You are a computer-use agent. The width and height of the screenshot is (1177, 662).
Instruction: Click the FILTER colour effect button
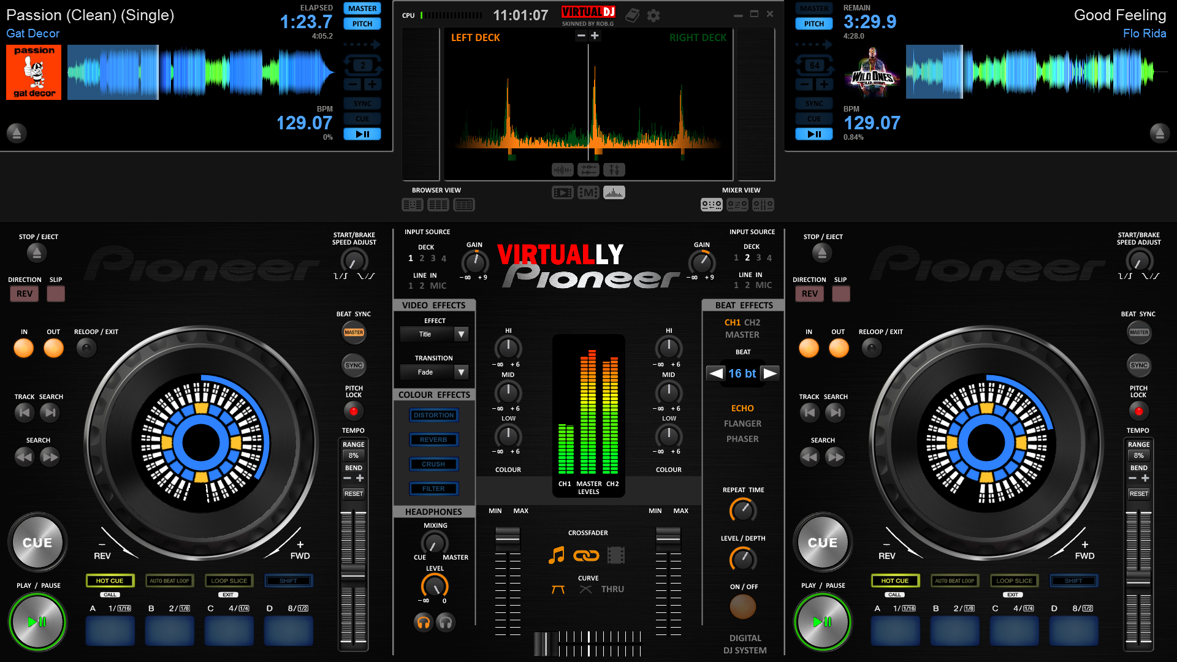point(431,488)
